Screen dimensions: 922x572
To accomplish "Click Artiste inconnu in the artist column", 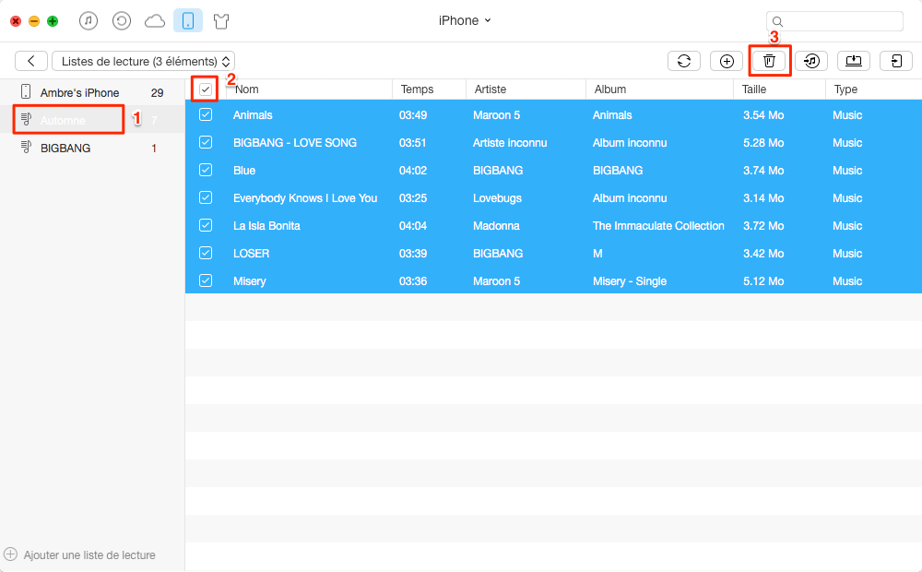I will point(510,143).
